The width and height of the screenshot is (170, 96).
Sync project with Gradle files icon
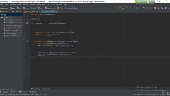pos(155,8)
